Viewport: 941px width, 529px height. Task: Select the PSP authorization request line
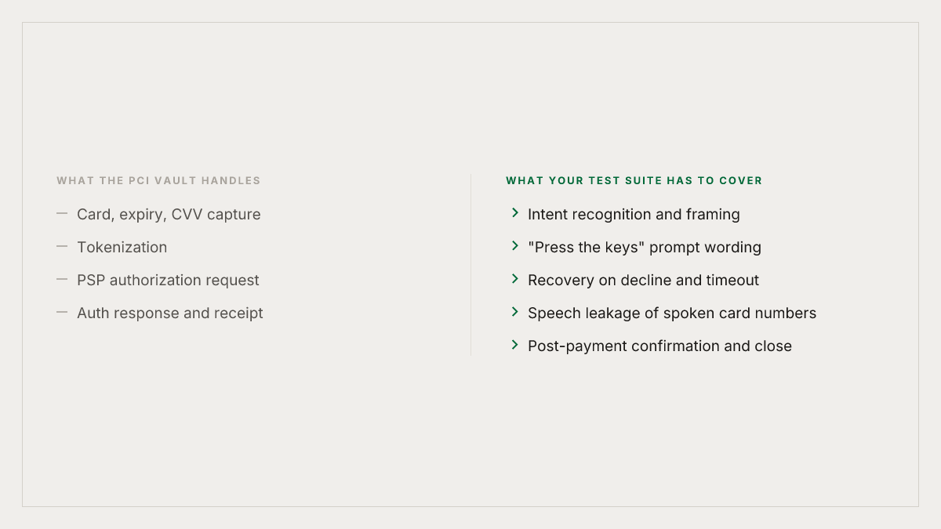tap(168, 280)
